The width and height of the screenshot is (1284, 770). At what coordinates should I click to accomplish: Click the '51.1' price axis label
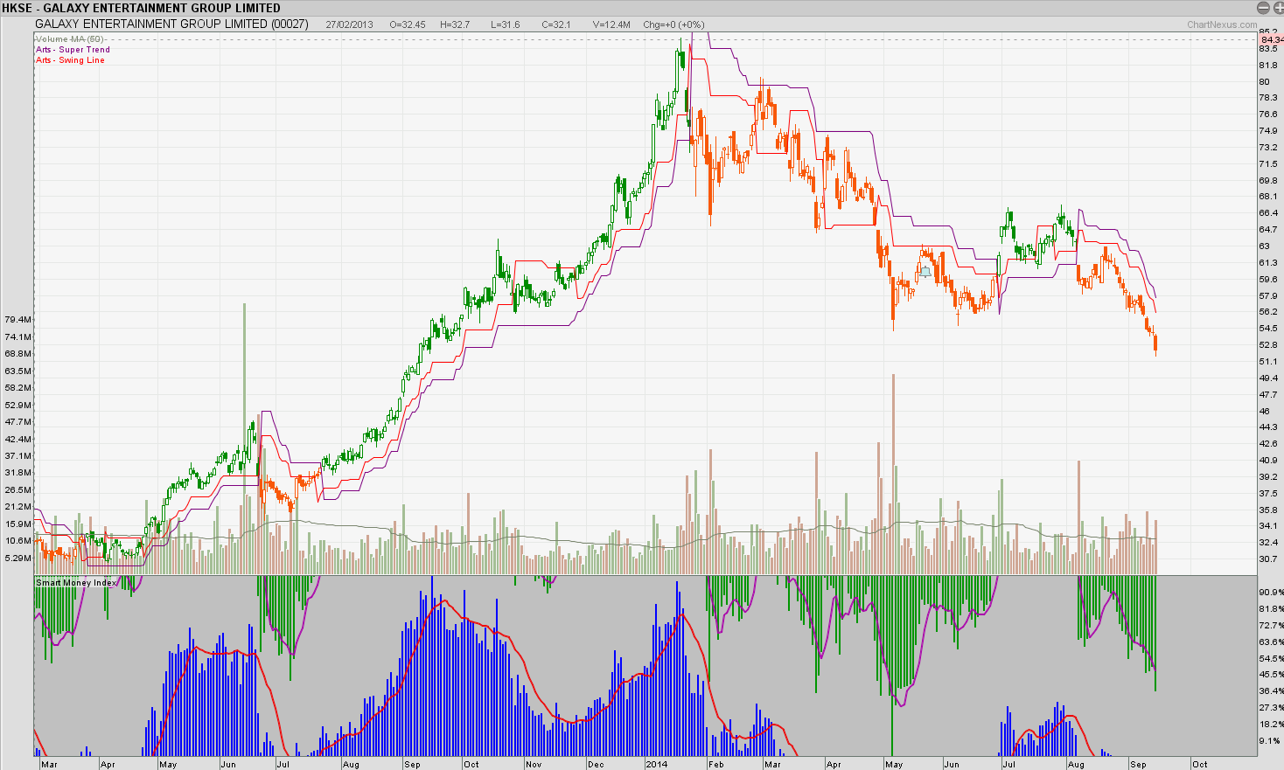click(x=1267, y=362)
